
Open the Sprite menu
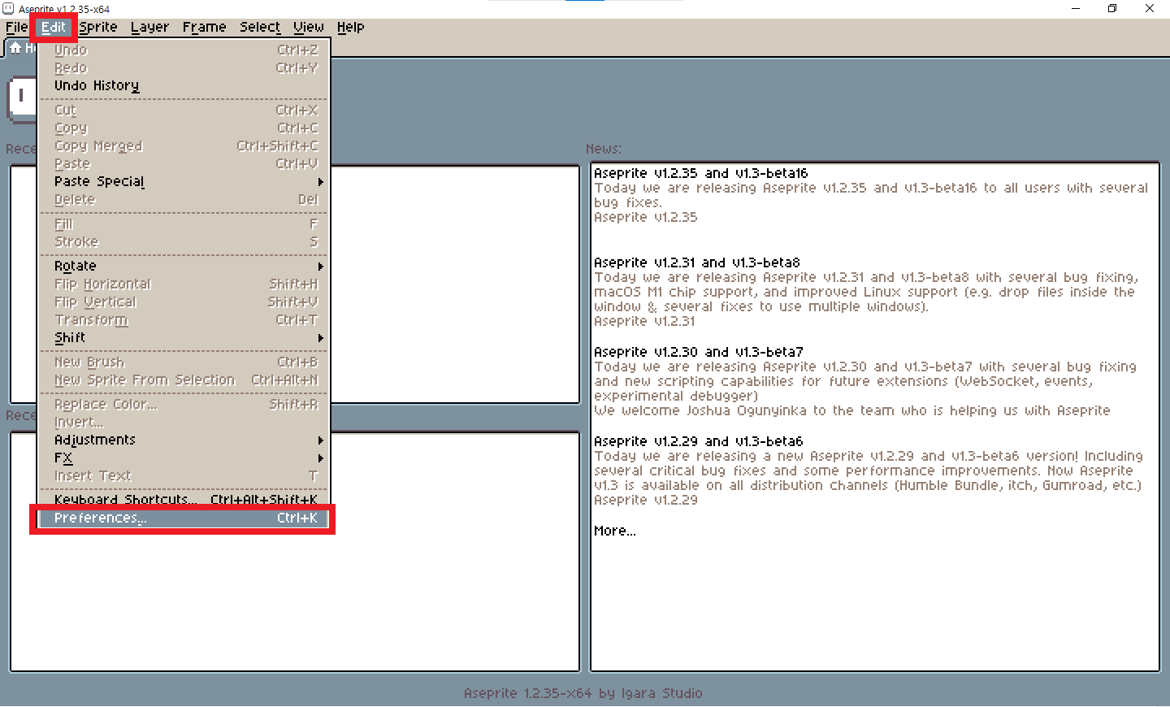(98, 27)
